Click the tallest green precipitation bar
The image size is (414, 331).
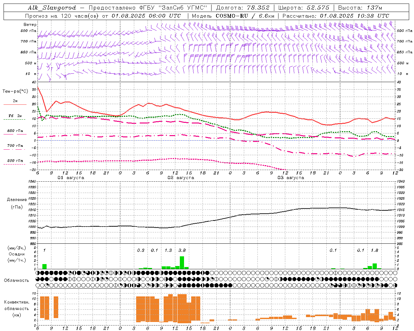(x=182, y=262)
